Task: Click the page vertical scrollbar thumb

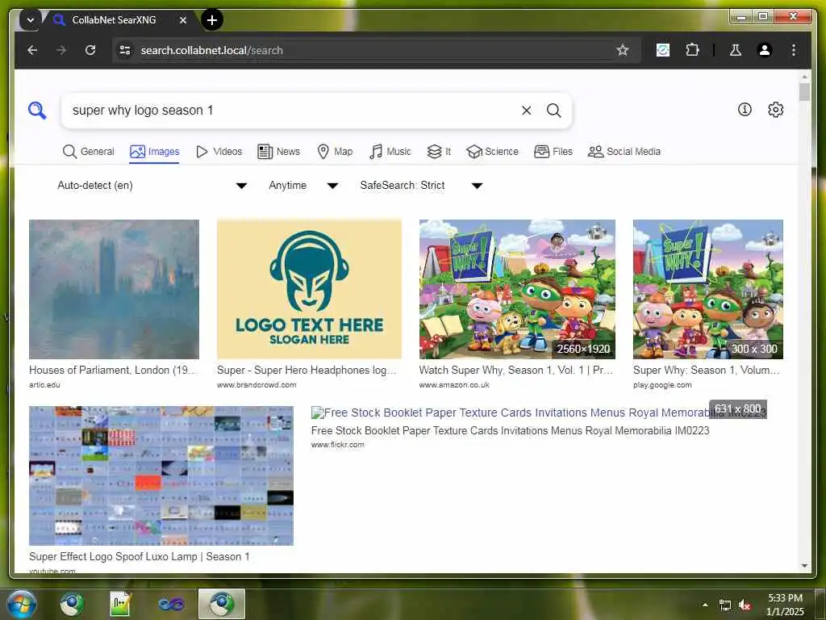Action: pyautogui.click(x=804, y=92)
